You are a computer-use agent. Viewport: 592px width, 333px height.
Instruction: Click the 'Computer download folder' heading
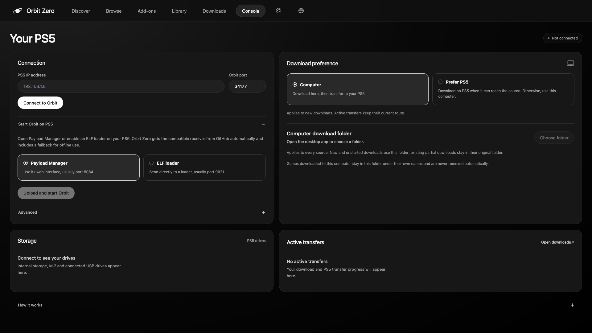point(319,134)
